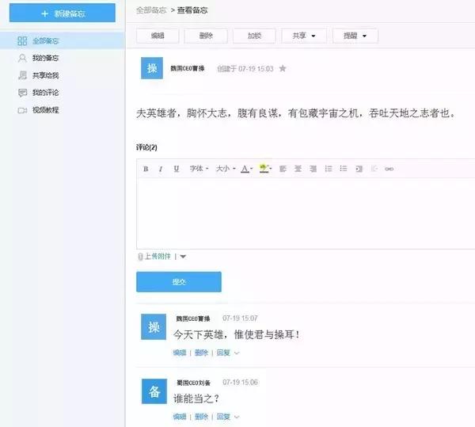Click the 编辑 button in the top toolbar
The image size is (475, 427).
pyautogui.click(x=158, y=36)
